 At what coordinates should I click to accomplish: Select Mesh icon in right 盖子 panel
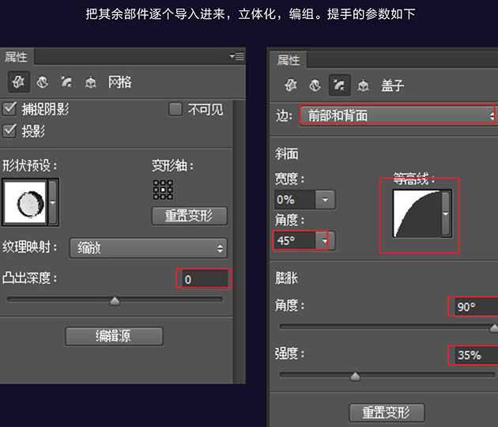291,85
